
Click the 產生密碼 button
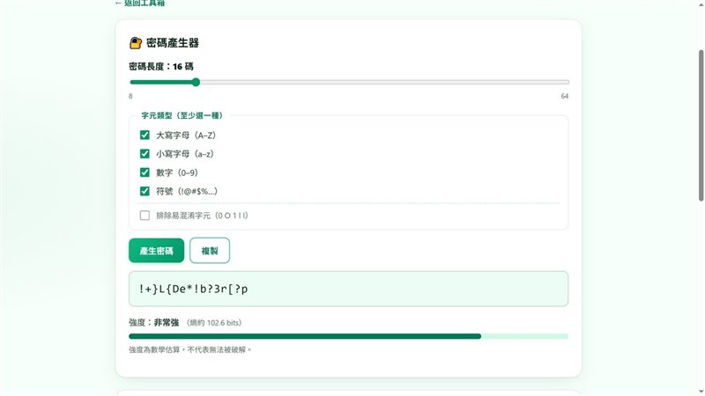click(x=157, y=251)
